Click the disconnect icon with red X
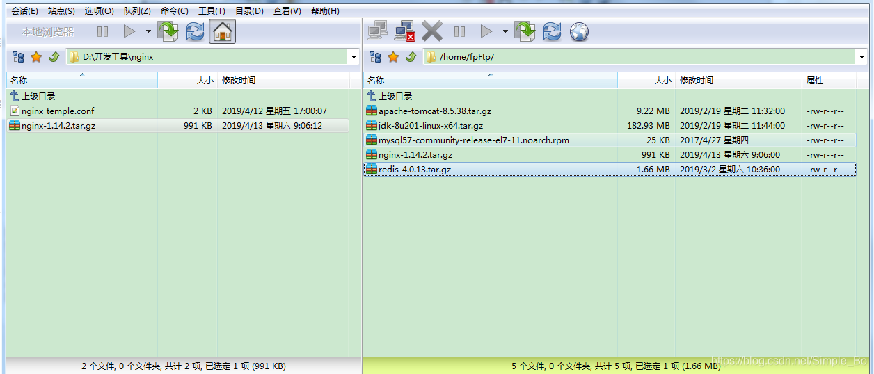 pyautogui.click(x=405, y=31)
